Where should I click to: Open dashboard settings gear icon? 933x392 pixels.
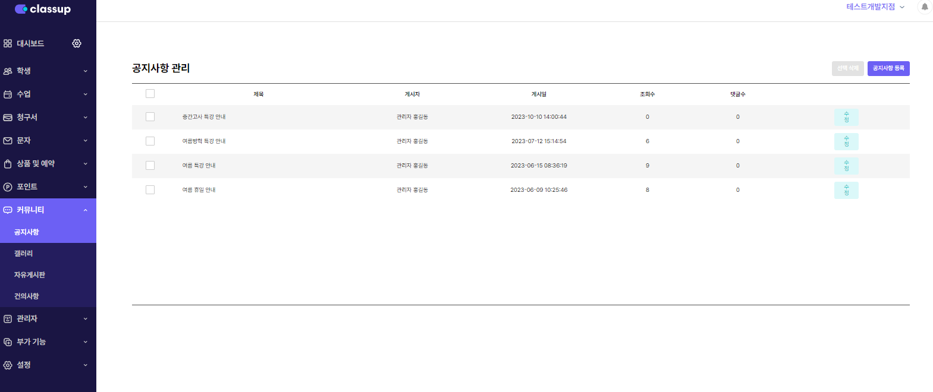pyautogui.click(x=77, y=43)
